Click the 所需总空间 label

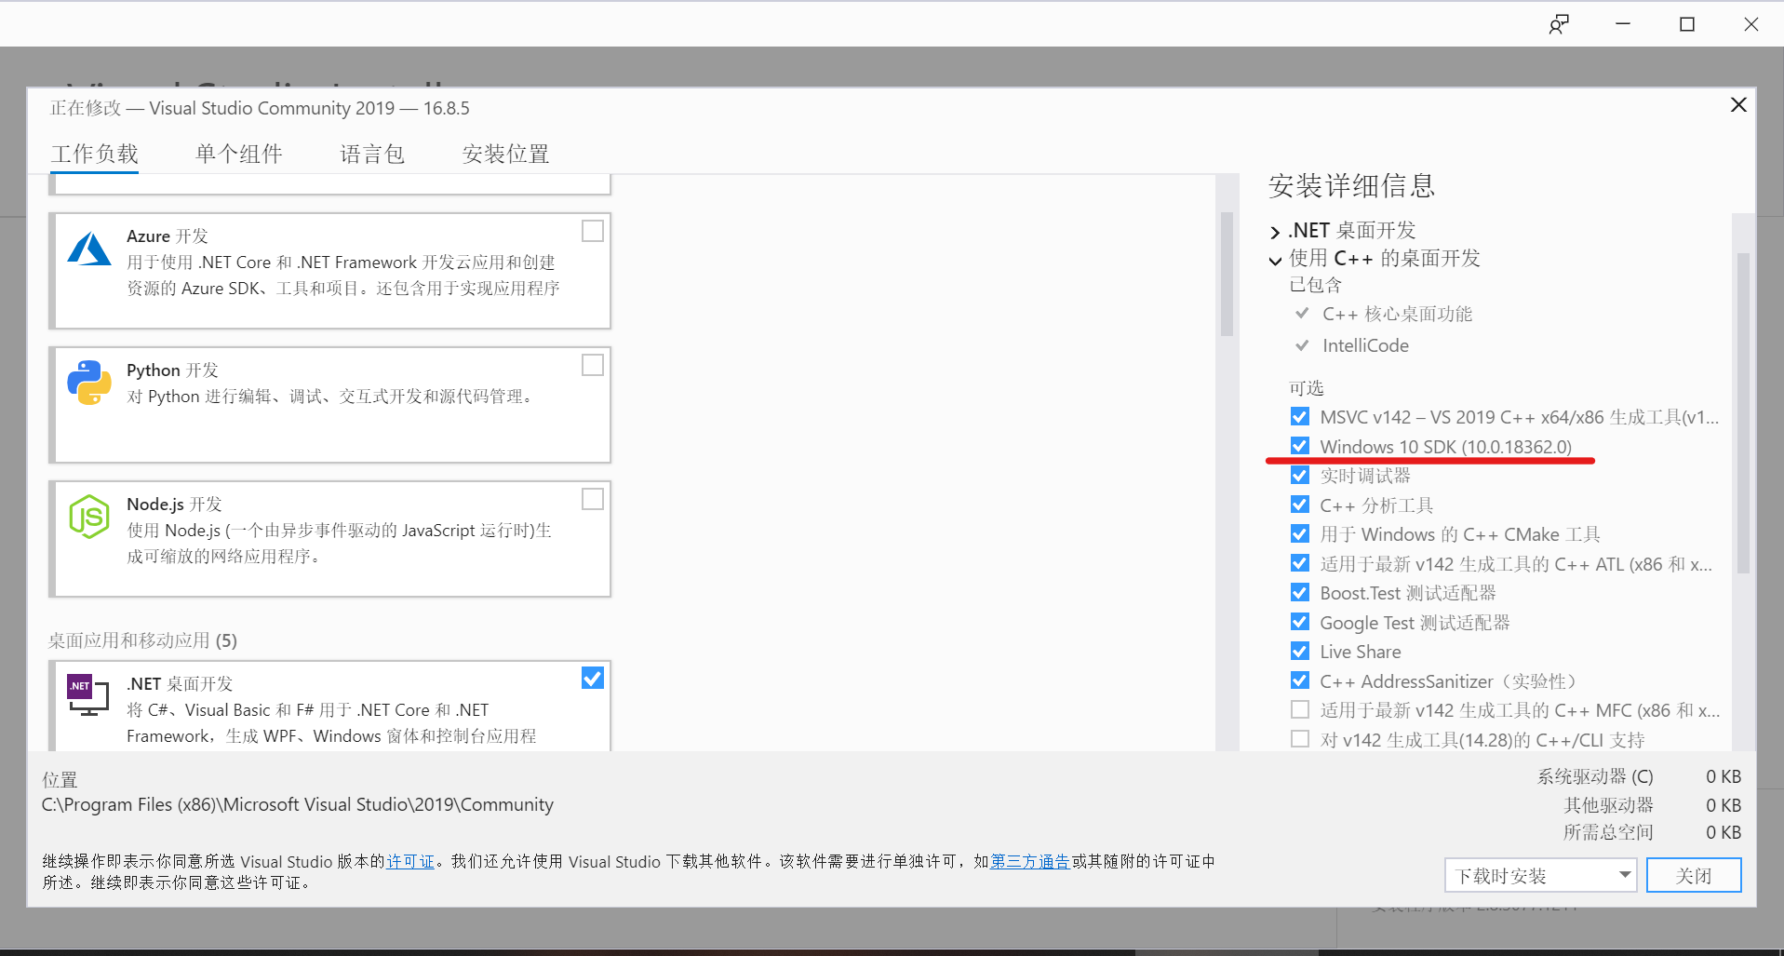pyautogui.click(x=1608, y=832)
